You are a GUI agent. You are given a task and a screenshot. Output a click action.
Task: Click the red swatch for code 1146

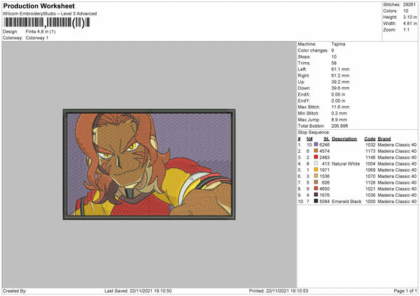[316, 157]
